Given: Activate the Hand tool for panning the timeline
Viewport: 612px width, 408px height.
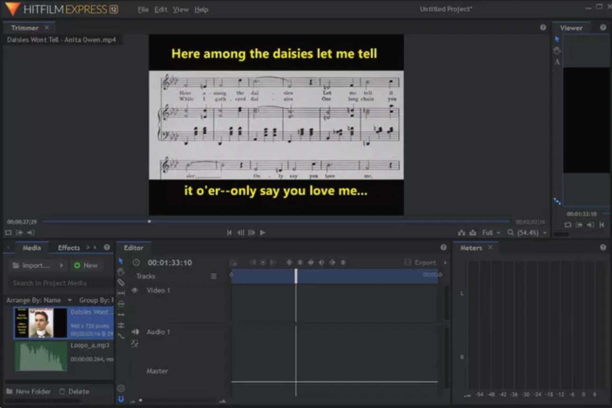Looking at the screenshot, I should (121, 271).
